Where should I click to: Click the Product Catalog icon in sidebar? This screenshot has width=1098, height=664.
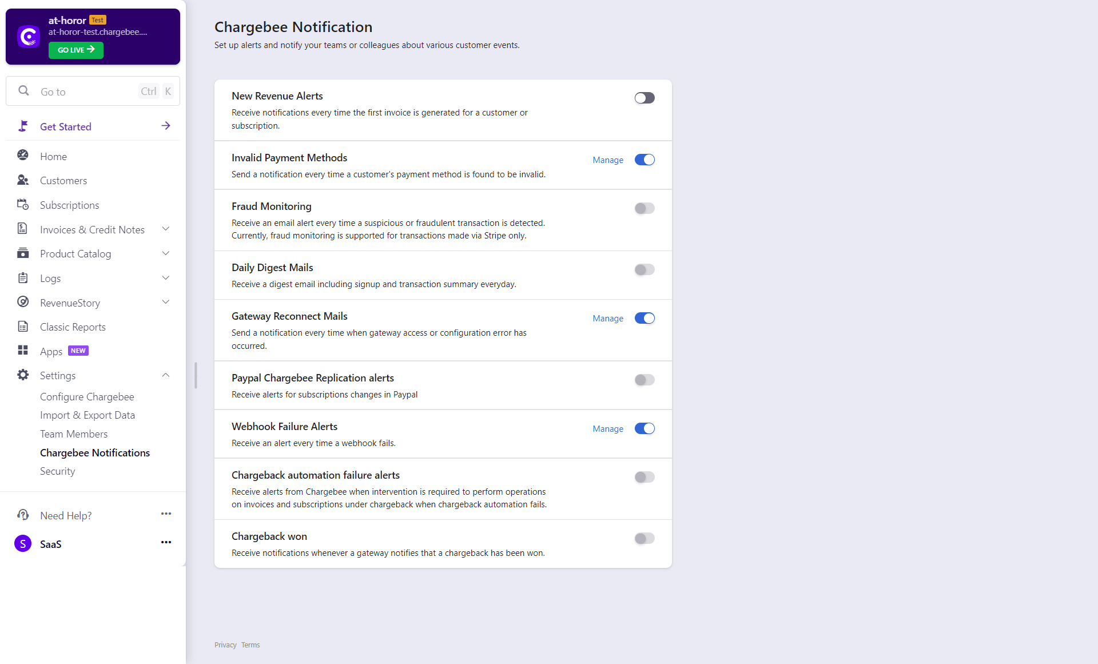(x=22, y=253)
